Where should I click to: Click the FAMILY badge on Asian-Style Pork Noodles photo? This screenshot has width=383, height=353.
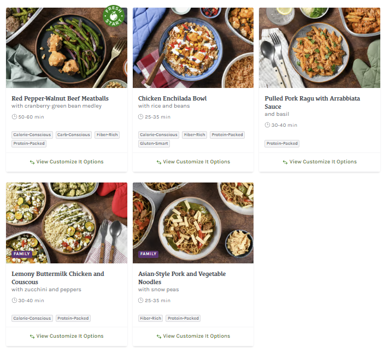(x=148, y=254)
